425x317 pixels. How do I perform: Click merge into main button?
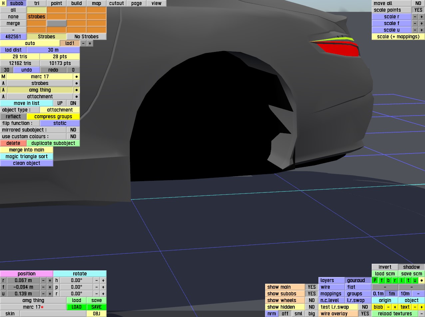click(x=27, y=150)
